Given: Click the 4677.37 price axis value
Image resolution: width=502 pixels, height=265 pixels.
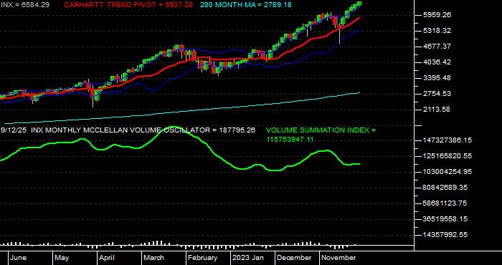Looking at the screenshot, I should tap(437, 46).
